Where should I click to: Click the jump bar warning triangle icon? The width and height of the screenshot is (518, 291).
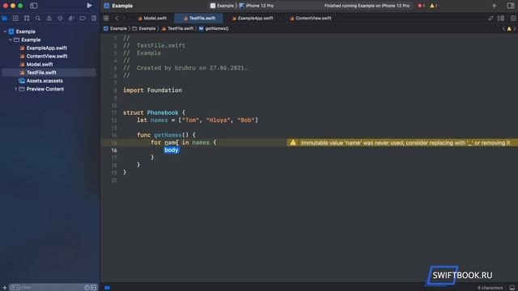[509, 29]
